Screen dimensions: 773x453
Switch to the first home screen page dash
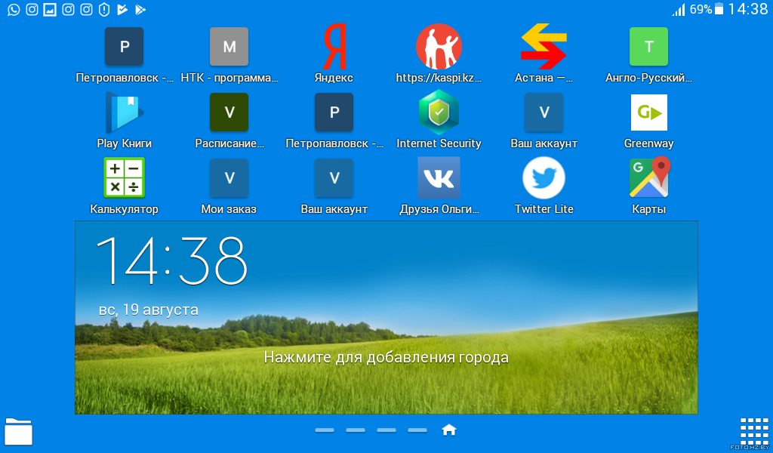tap(325, 430)
